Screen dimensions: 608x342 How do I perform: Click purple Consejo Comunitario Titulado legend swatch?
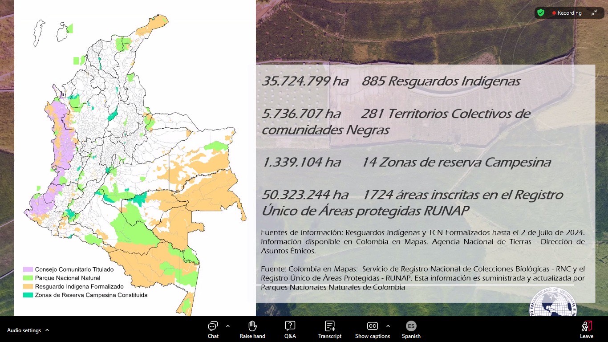pos(28,269)
